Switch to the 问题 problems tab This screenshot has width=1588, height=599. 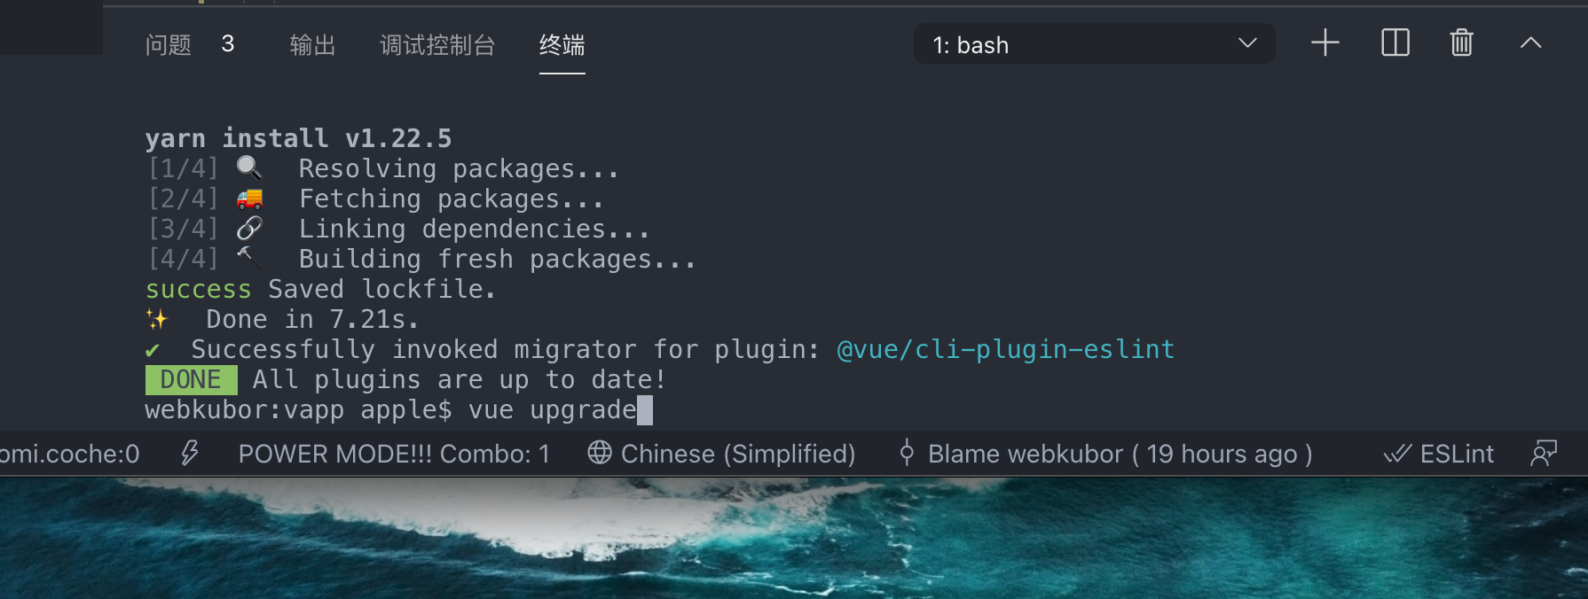click(169, 44)
